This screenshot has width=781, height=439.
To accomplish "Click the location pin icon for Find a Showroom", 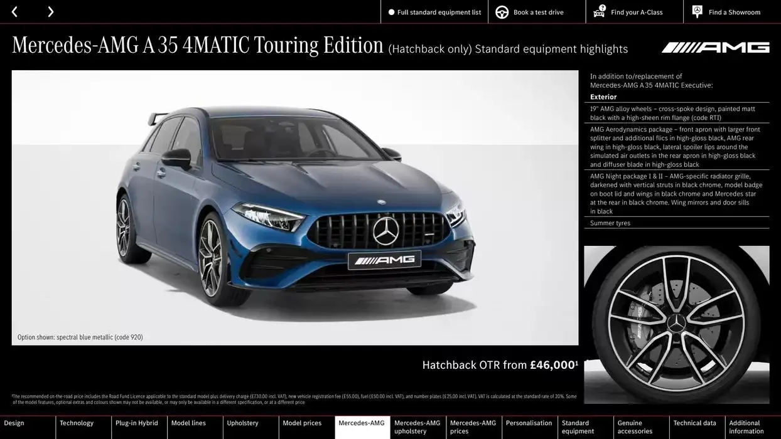I will point(697,11).
